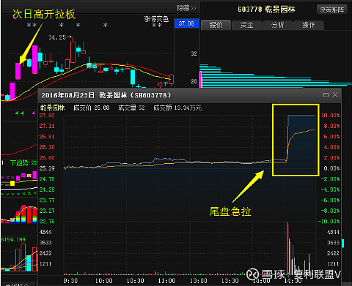
Task: Click the 决策矩阵 button
Action: pos(331,10)
